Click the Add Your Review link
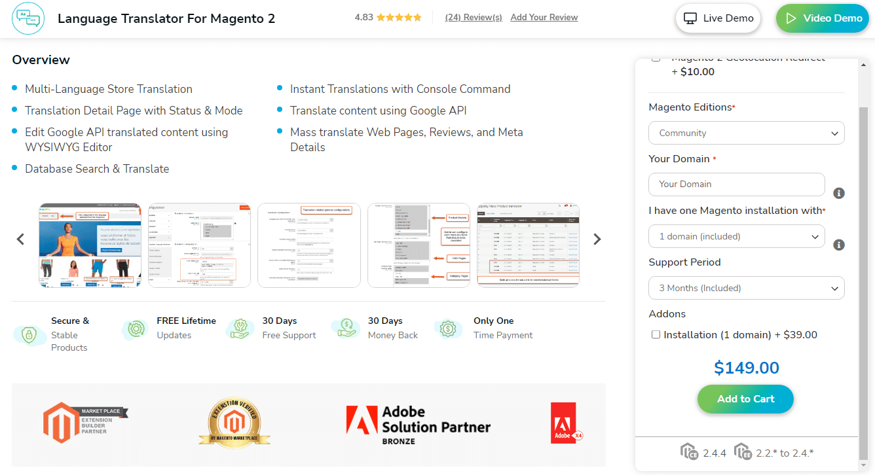The image size is (875, 475). click(x=544, y=18)
